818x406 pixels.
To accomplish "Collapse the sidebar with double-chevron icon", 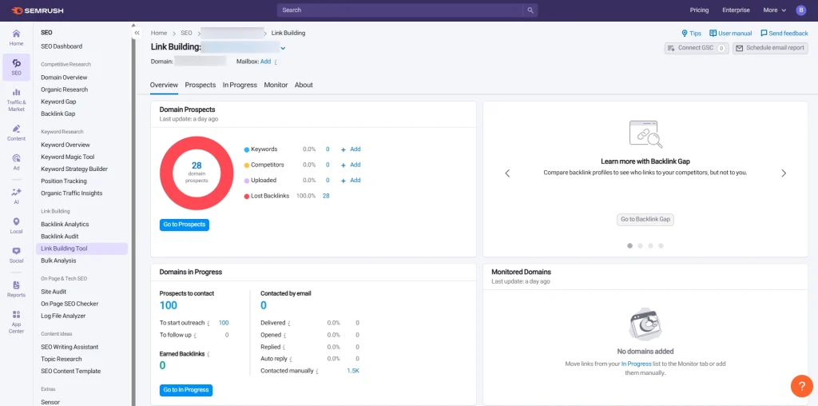I will click(x=137, y=33).
